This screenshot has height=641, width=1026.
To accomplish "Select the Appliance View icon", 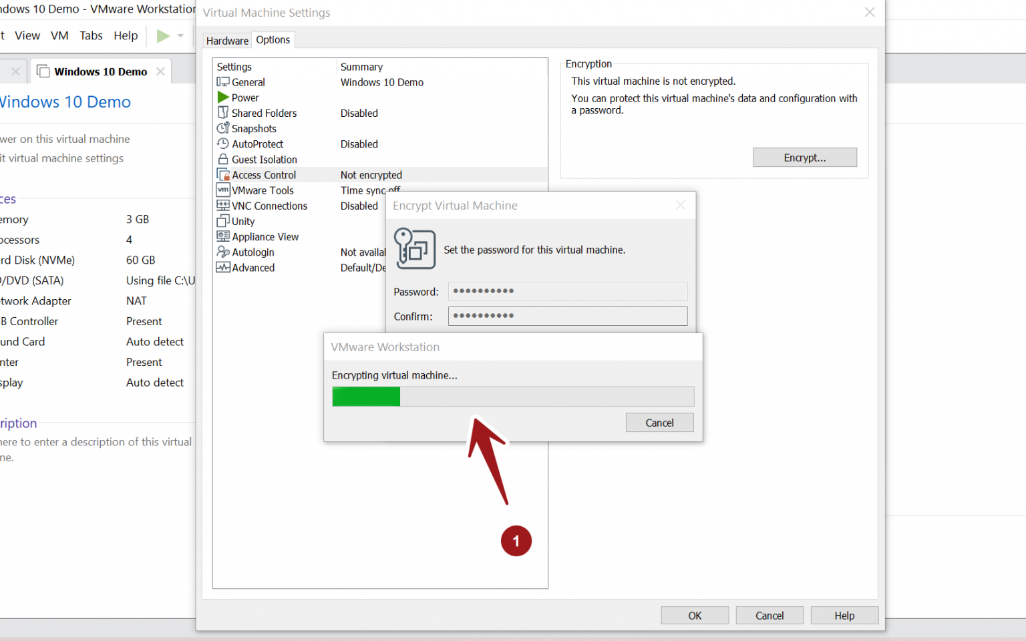I will coord(223,236).
